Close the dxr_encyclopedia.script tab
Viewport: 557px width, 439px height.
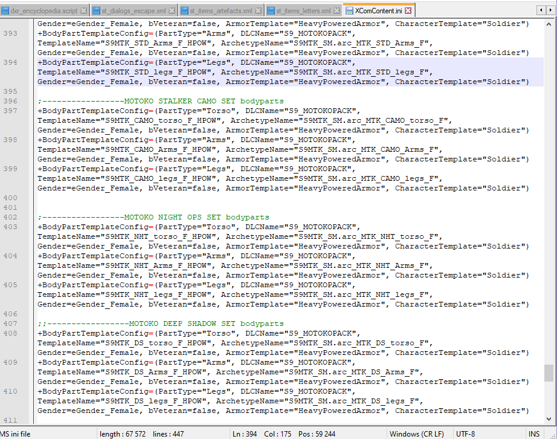tap(83, 11)
